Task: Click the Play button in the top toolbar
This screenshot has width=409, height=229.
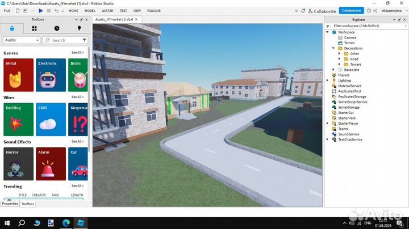Action: (x=41, y=11)
